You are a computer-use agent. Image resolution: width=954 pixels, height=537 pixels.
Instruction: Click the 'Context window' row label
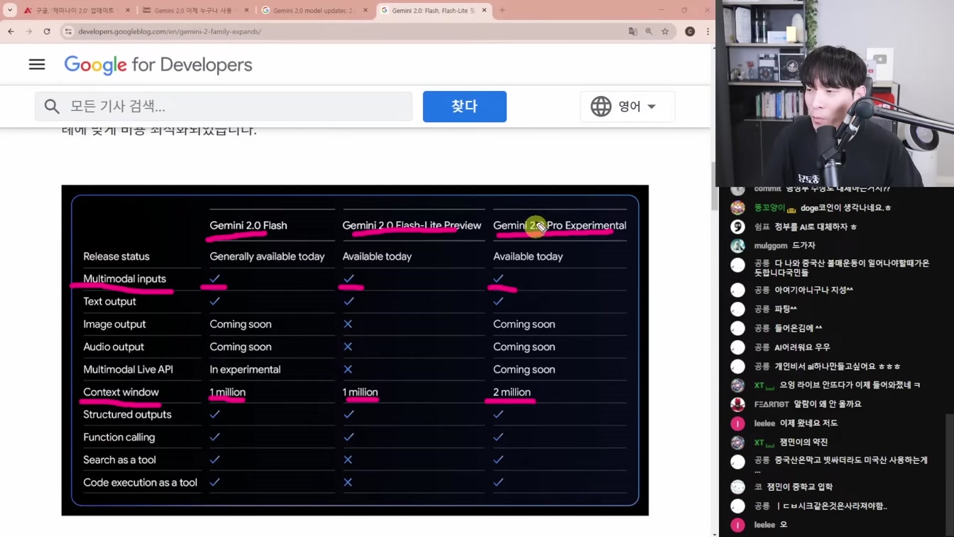click(121, 392)
